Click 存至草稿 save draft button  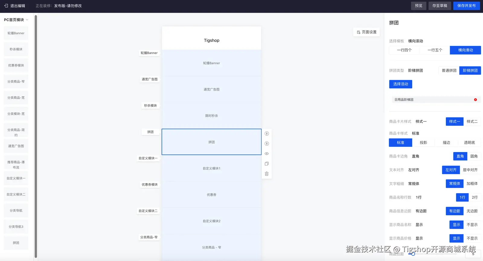[440, 6]
